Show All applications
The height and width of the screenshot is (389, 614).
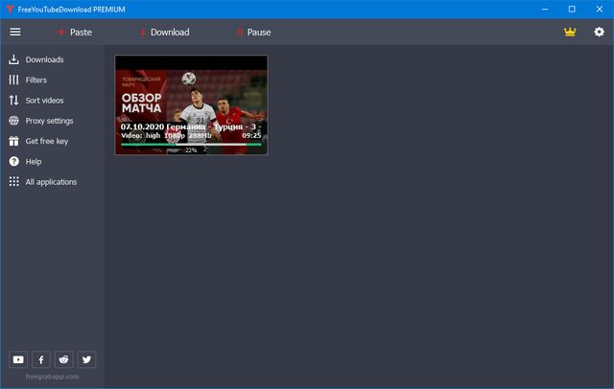coord(51,181)
